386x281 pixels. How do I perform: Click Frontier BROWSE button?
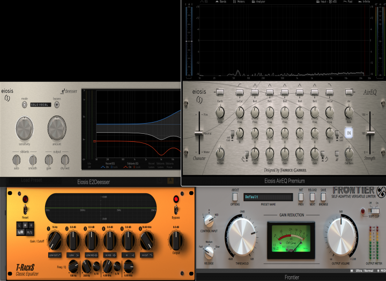(x=323, y=197)
